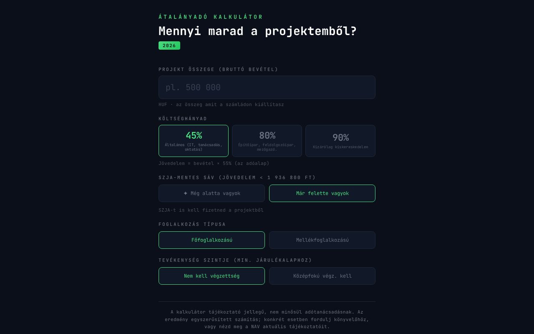534x334 pixels.
Task: Click the SZJA-t is kell fizetned note
Action: coord(211,210)
